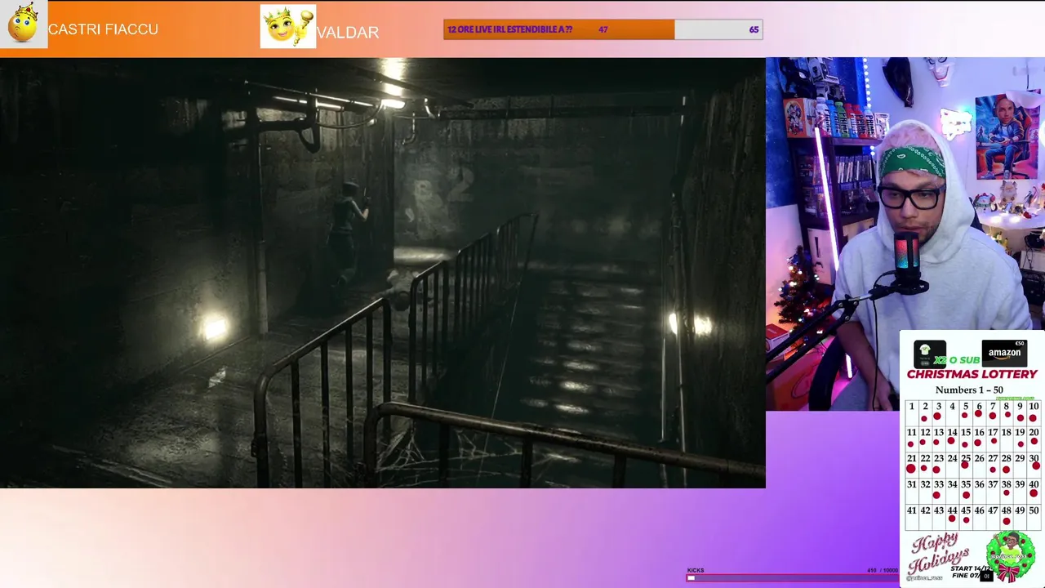Click the KICKS goal progress bar
This screenshot has width=1045, height=588.
792,578
